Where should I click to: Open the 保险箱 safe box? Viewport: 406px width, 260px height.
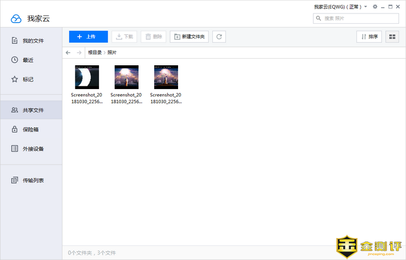pos(30,129)
